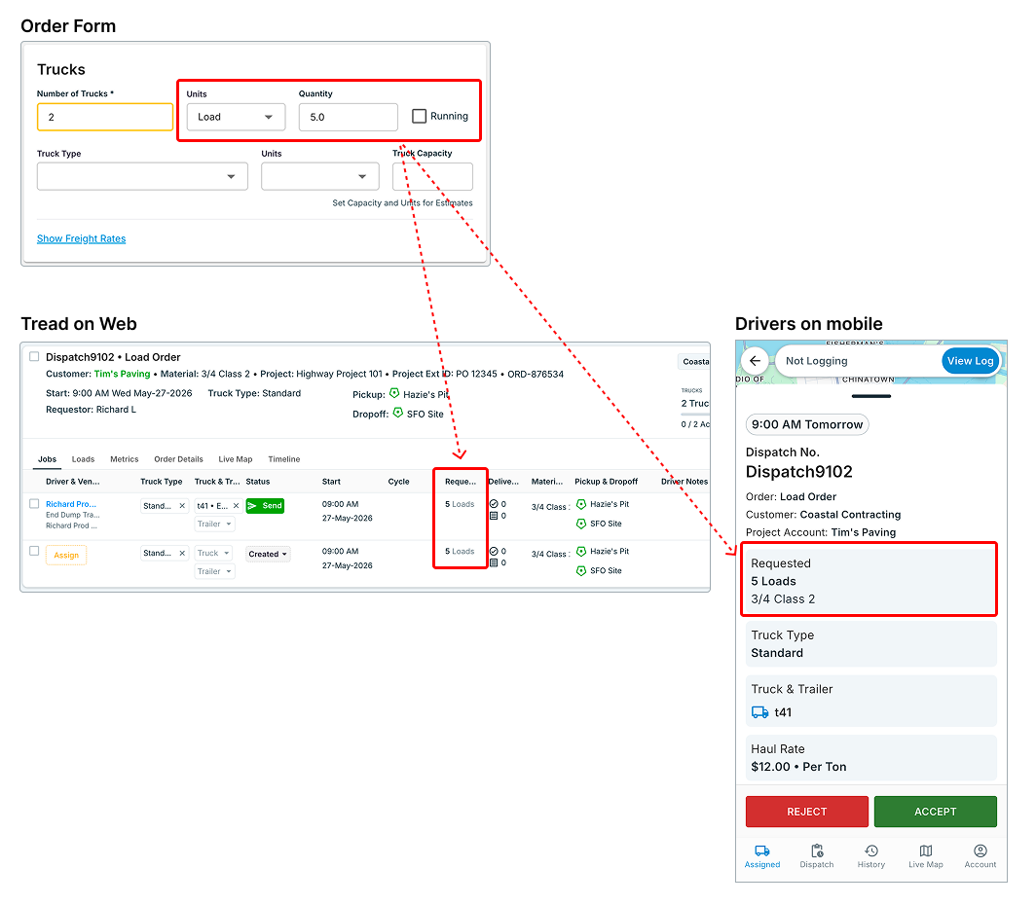Click SFO Site pin icon in the Assign row
Viewport: 1036px width, 905px height.
tap(580, 571)
